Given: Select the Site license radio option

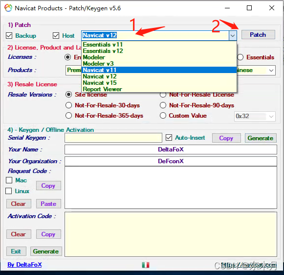Looking at the screenshot, I should 68,95.
